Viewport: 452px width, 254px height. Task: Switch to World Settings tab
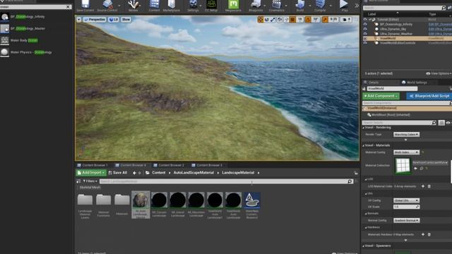click(x=415, y=83)
